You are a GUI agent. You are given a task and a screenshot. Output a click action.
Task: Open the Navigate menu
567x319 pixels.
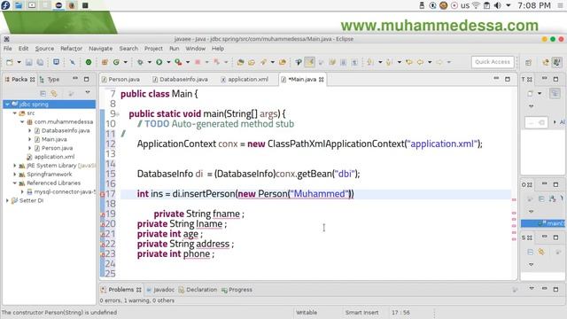[100, 49]
